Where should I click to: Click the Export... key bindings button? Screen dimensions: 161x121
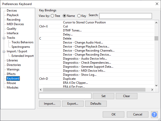(73, 104)
